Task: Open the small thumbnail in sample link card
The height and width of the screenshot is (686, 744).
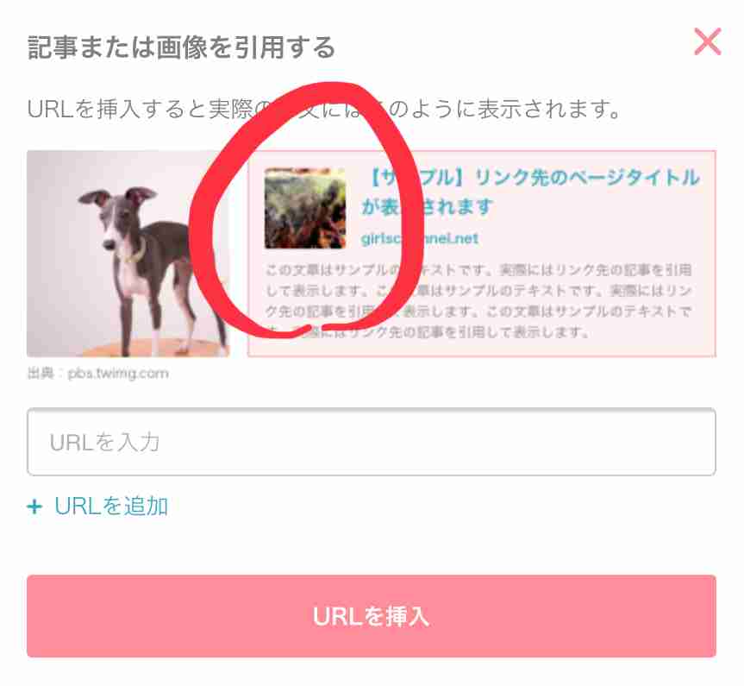Action: tap(305, 208)
